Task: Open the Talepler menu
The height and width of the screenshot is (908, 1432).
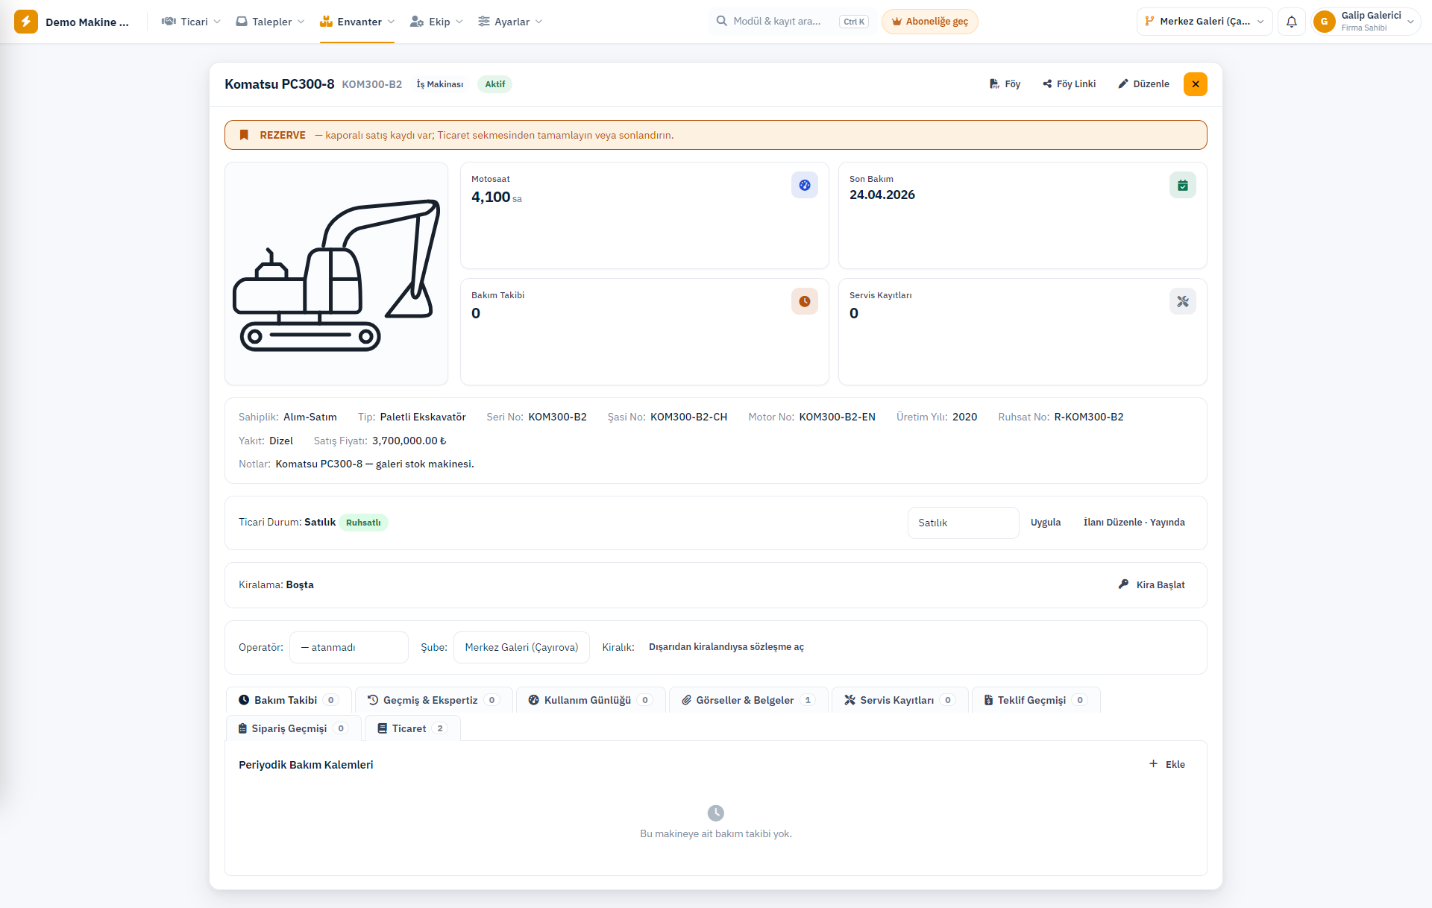Action: [270, 22]
